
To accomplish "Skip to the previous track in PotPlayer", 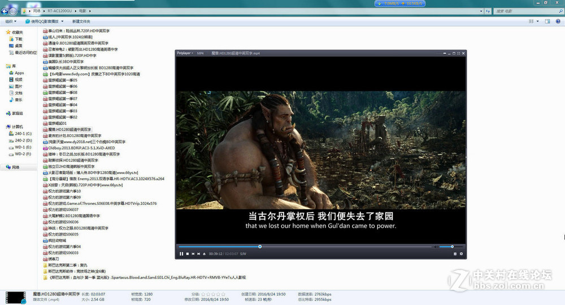I will coord(193,254).
